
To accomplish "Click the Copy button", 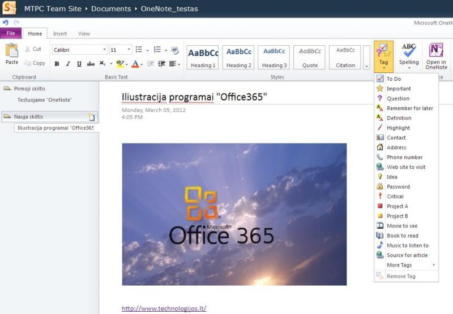I will pyautogui.click(x=35, y=63).
